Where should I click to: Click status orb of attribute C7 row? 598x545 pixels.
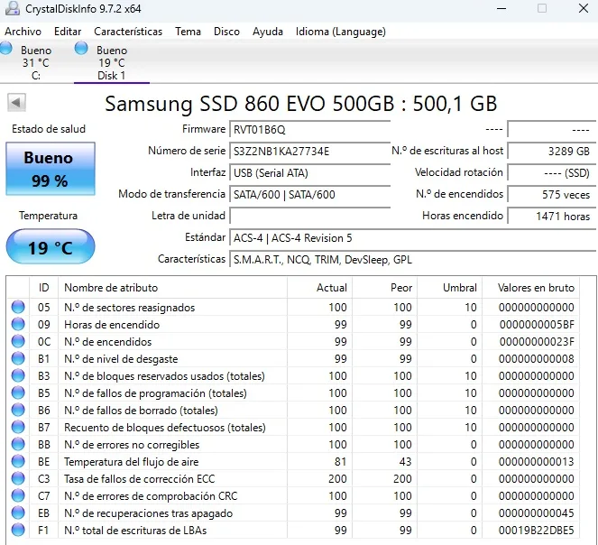[18, 495]
